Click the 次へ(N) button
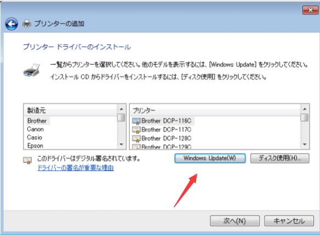Screen dimensions: 320x235 pos(235,221)
